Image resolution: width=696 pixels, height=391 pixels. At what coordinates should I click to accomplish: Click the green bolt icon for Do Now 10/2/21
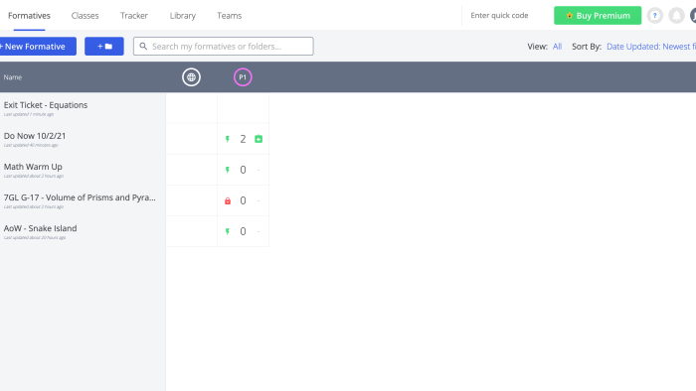228,139
